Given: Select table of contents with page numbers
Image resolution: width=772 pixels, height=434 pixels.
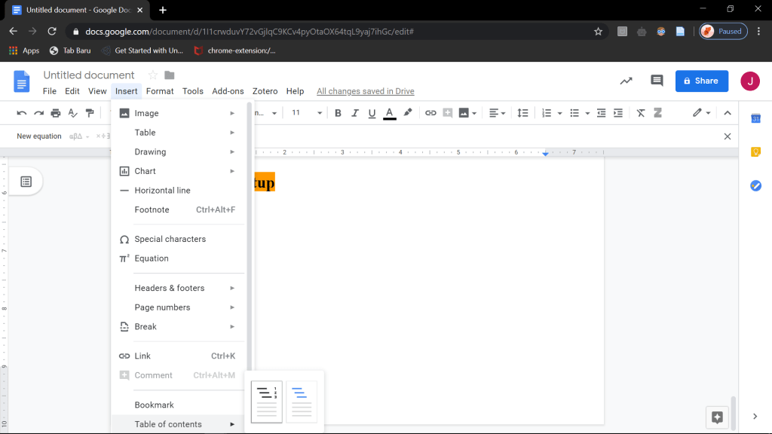Looking at the screenshot, I should 267,402.
